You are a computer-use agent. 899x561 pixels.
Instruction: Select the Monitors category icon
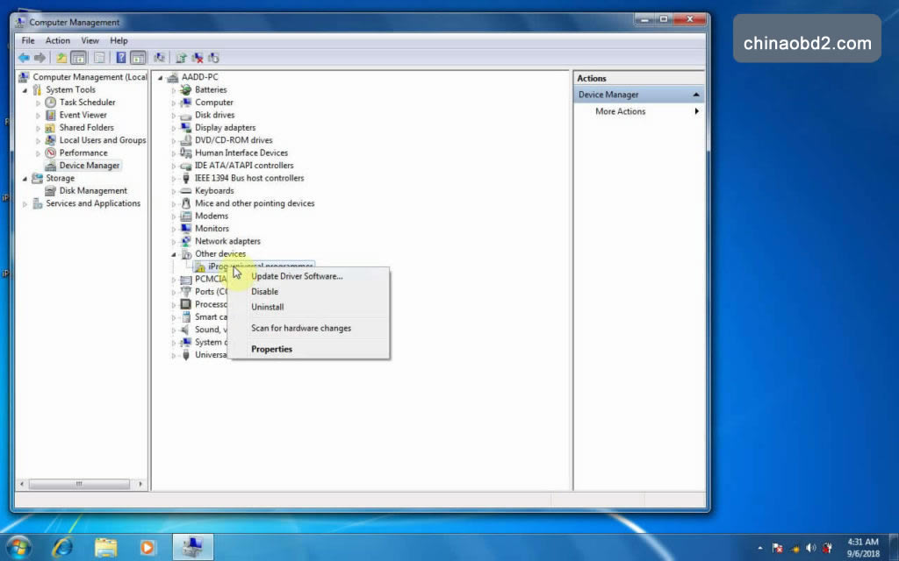[186, 229]
